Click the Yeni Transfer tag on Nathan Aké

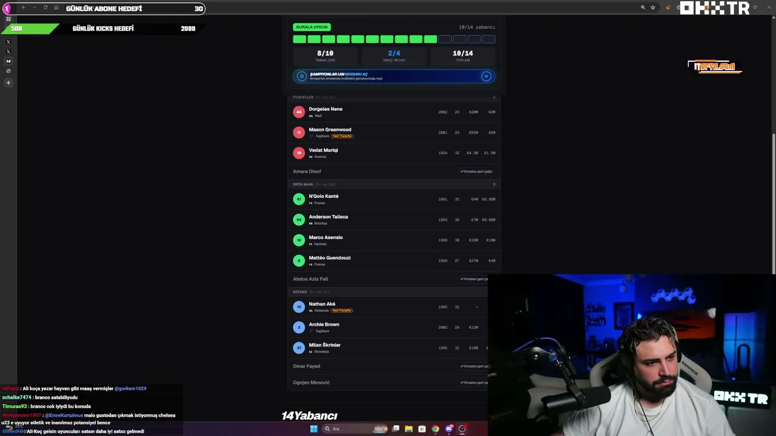(341, 311)
